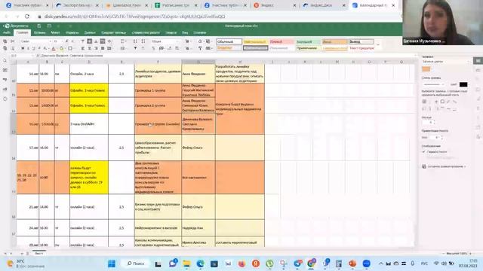Image resolution: width=483 pixels, height=271 pixels.
Task: Switch to the 'Совместная работа' tab
Action: click(146, 32)
